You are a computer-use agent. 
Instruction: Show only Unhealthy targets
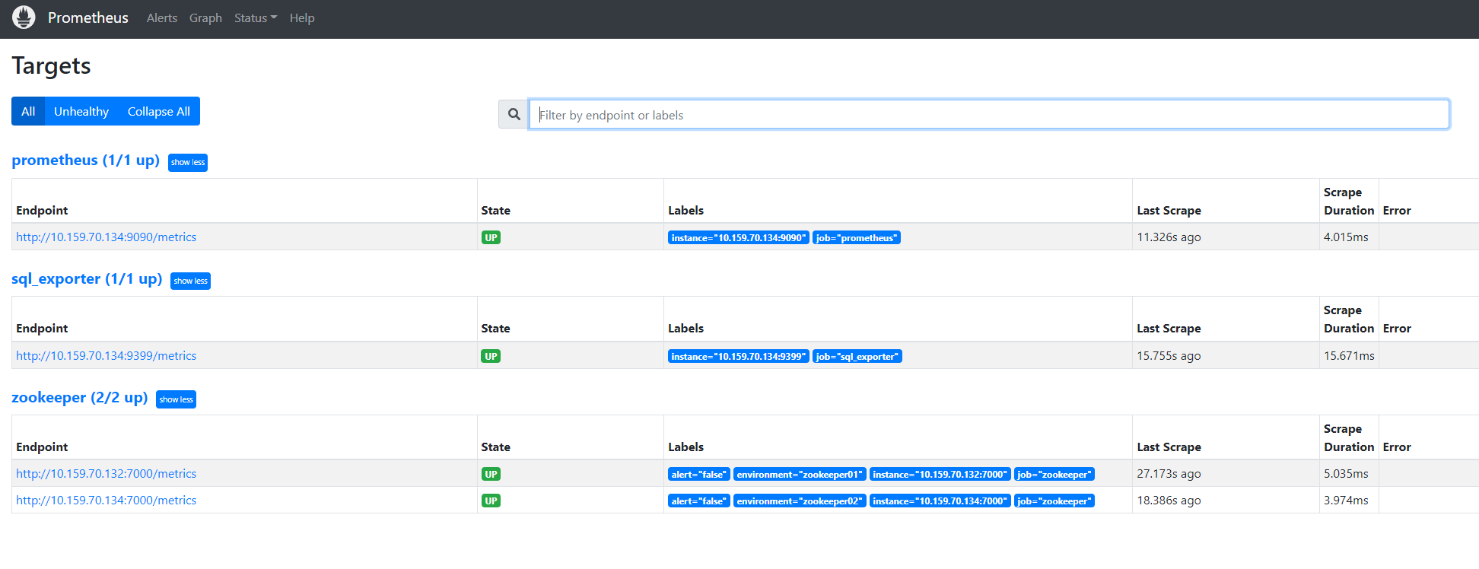click(81, 111)
